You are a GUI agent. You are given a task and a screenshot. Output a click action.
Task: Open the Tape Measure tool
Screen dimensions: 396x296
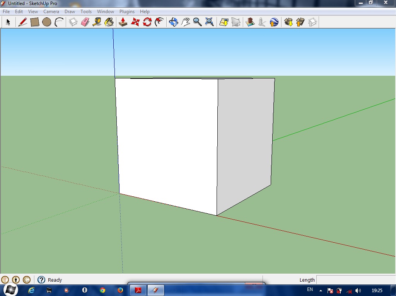[97, 22]
